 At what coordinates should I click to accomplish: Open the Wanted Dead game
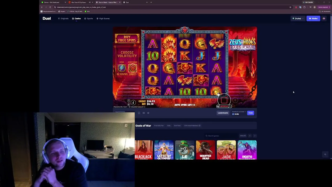tap(205, 150)
